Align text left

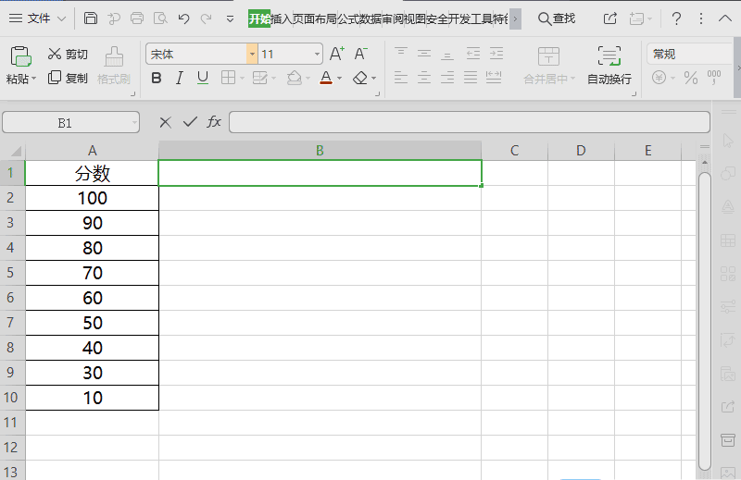[401, 78]
